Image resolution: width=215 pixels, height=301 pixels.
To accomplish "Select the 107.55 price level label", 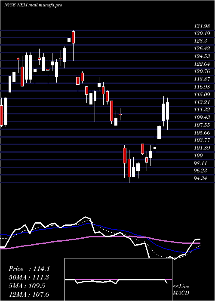I will (202, 125).
